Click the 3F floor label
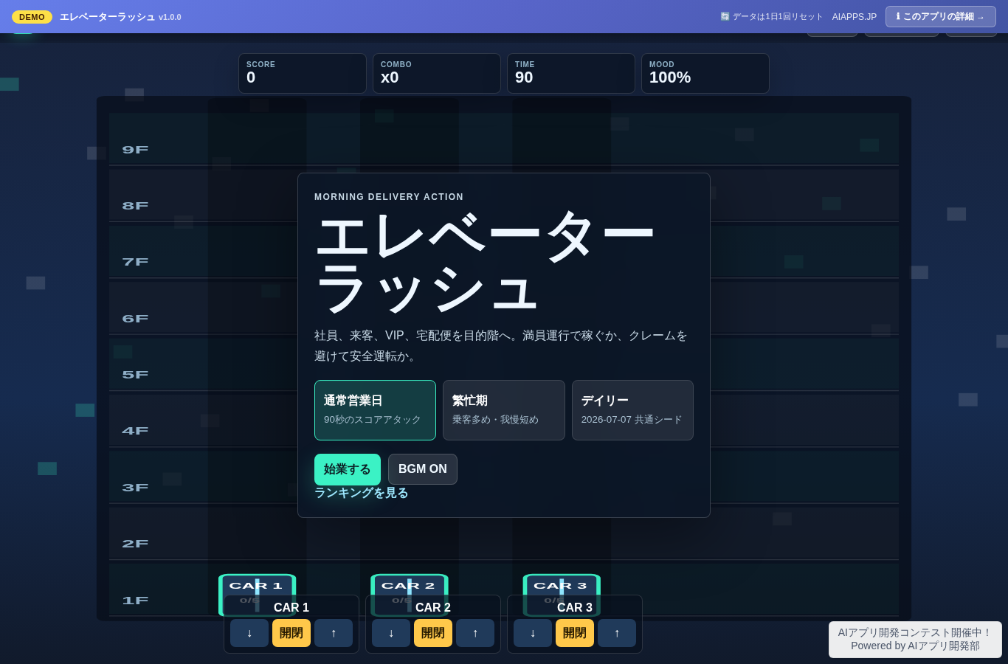Viewport: 1008px width, 664px height. pyautogui.click(x=135, y=488)
